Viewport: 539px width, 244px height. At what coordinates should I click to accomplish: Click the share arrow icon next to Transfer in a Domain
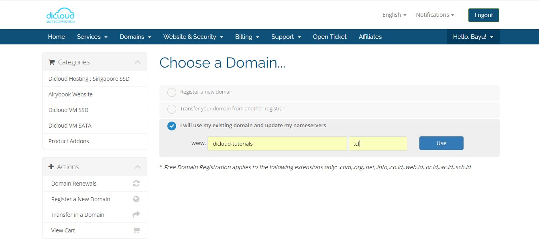click(x=136, y=215)
